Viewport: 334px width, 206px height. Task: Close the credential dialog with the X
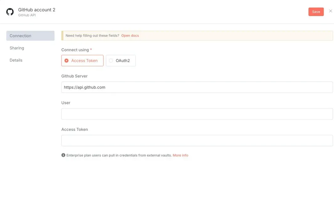[x=331, y=11]
